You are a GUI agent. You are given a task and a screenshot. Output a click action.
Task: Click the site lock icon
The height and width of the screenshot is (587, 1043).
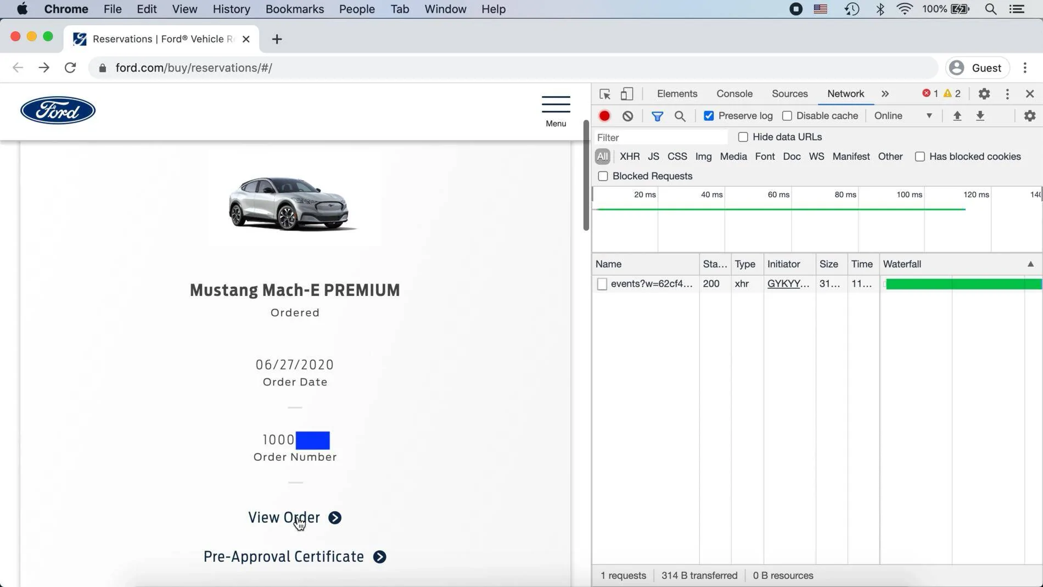[x=103, y=68]
